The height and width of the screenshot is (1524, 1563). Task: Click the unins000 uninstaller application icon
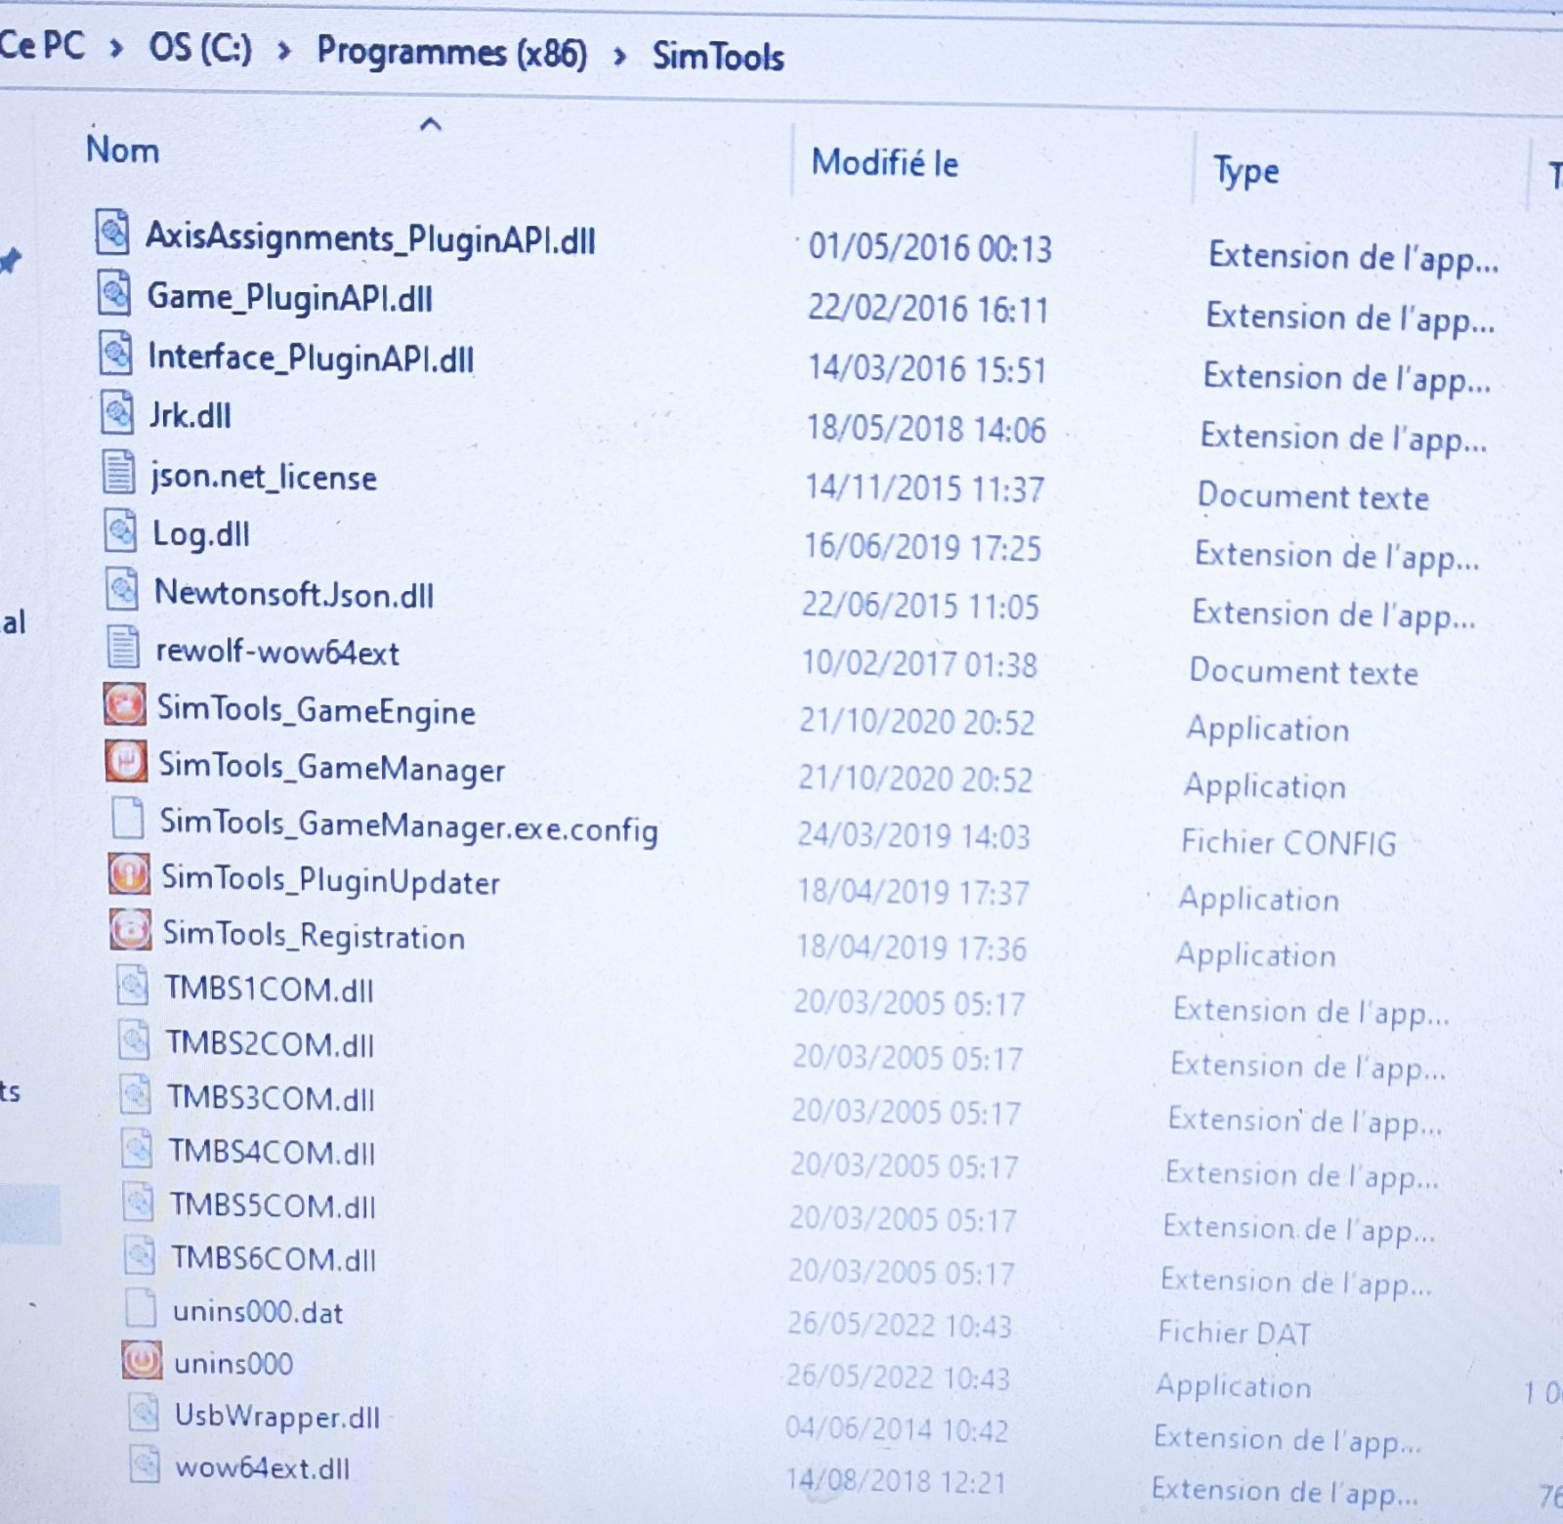(142, 1360)
